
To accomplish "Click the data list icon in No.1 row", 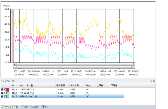I will click(5, 89).
